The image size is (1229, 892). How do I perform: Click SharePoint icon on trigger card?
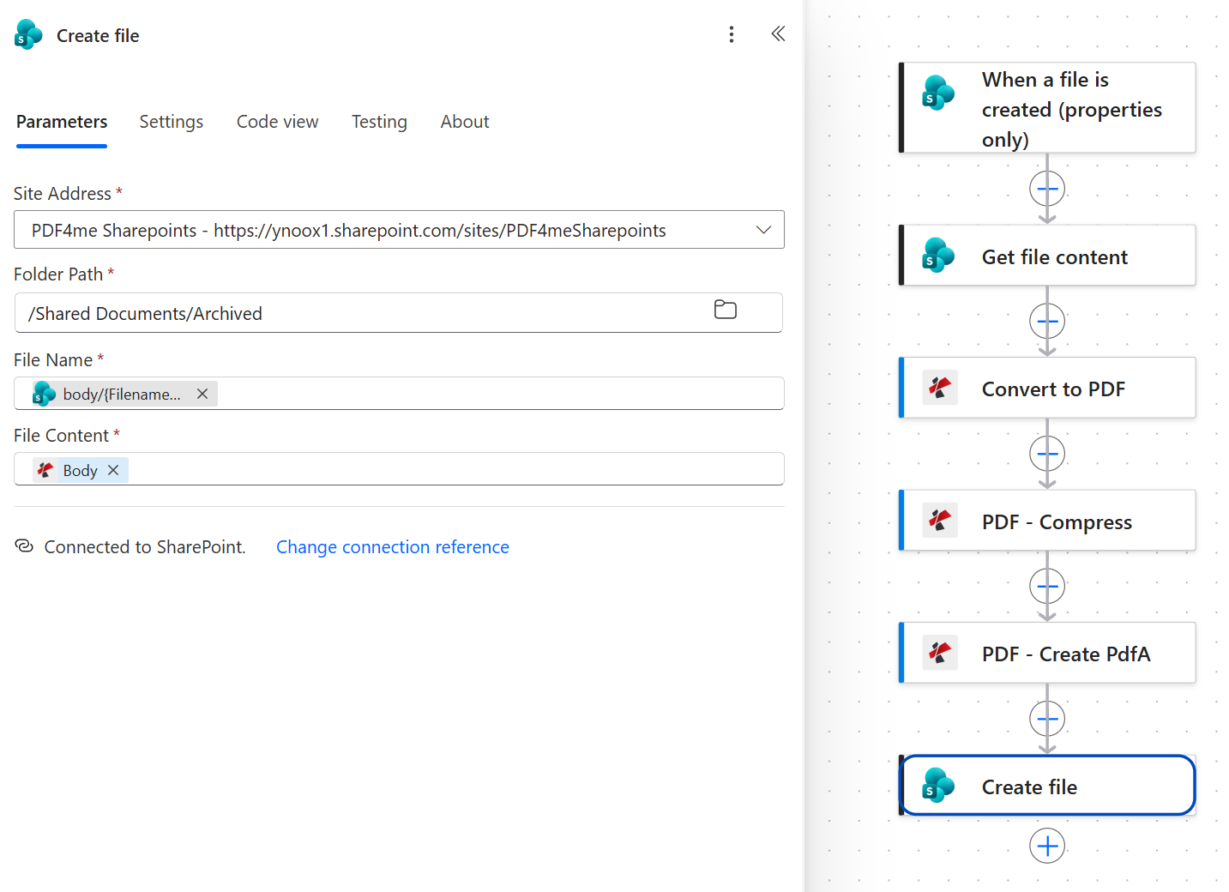(x=938, y=93)
